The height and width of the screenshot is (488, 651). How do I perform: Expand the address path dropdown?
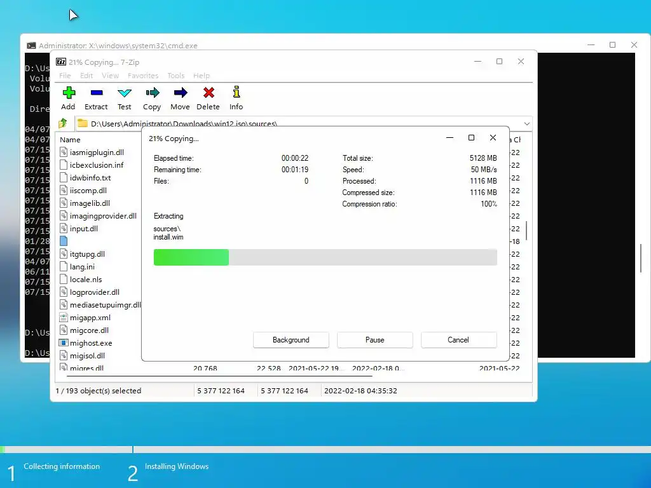click(526, 124)
